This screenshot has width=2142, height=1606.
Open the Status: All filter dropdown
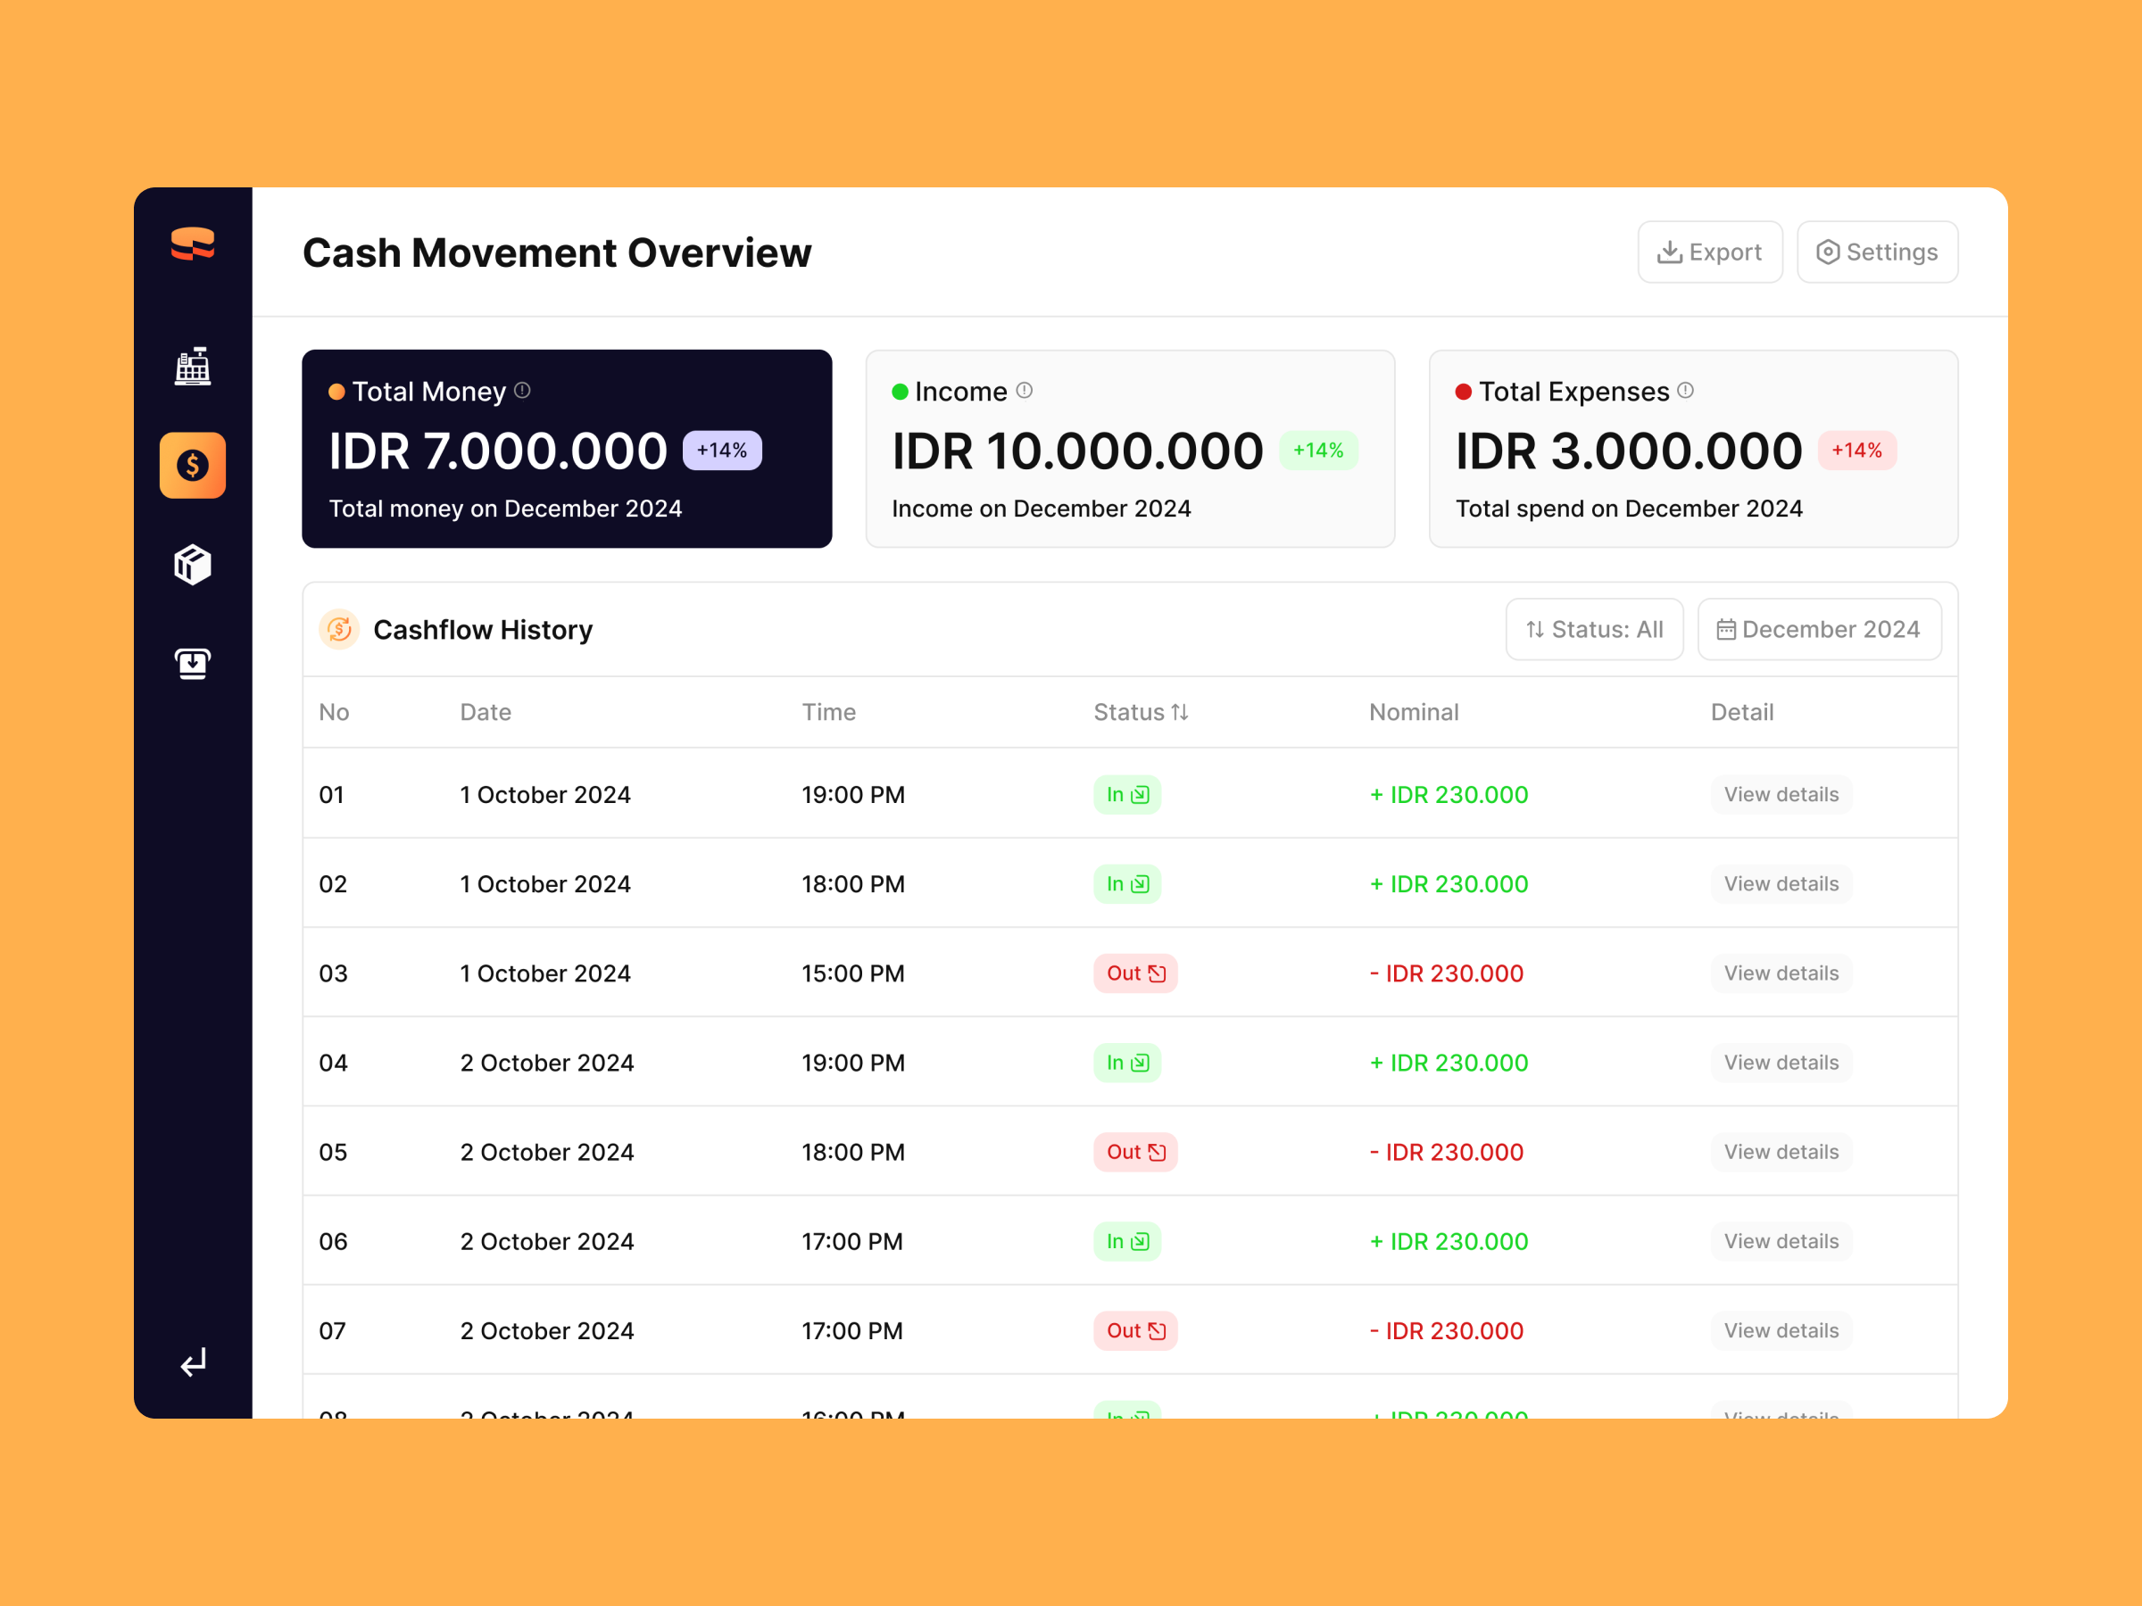(1594, 629)
